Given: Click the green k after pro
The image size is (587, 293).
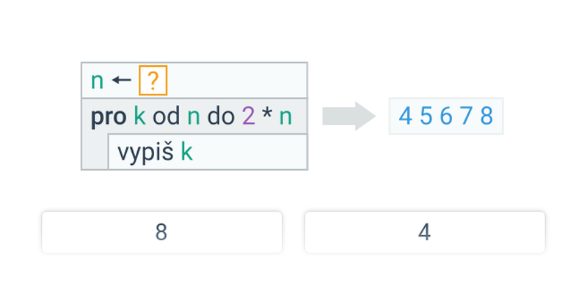Looking at the screenshot, I should (x=139, y=116).
